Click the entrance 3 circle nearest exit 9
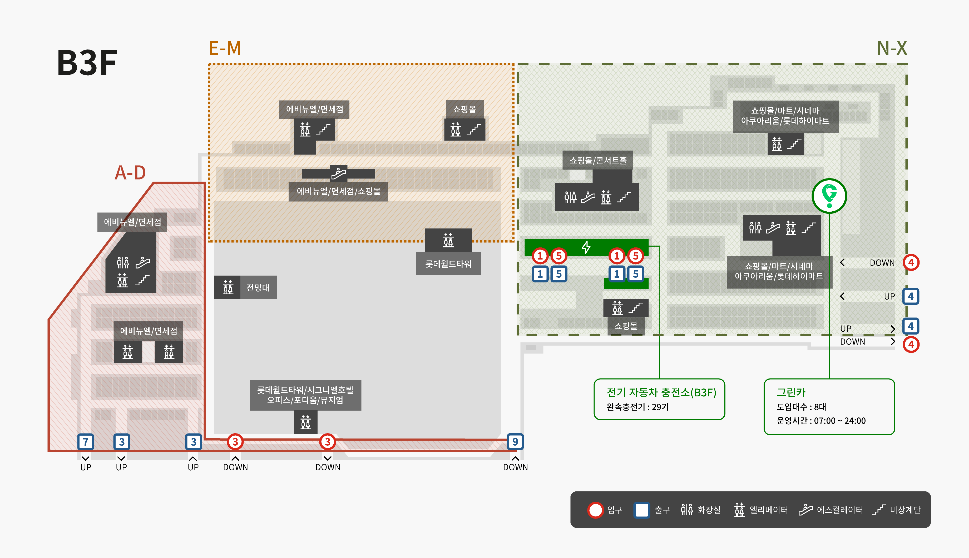This screenshot has height=558, width=969. 327,441
